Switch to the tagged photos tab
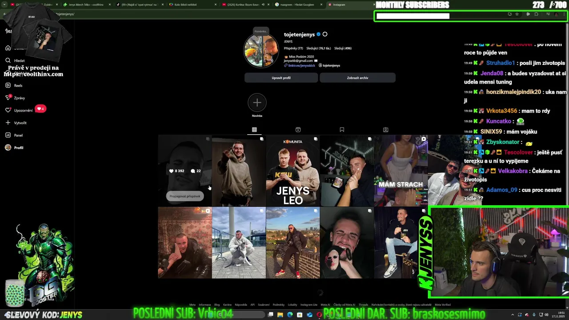This screenshot has width=569, height=320. click(385, 130)
